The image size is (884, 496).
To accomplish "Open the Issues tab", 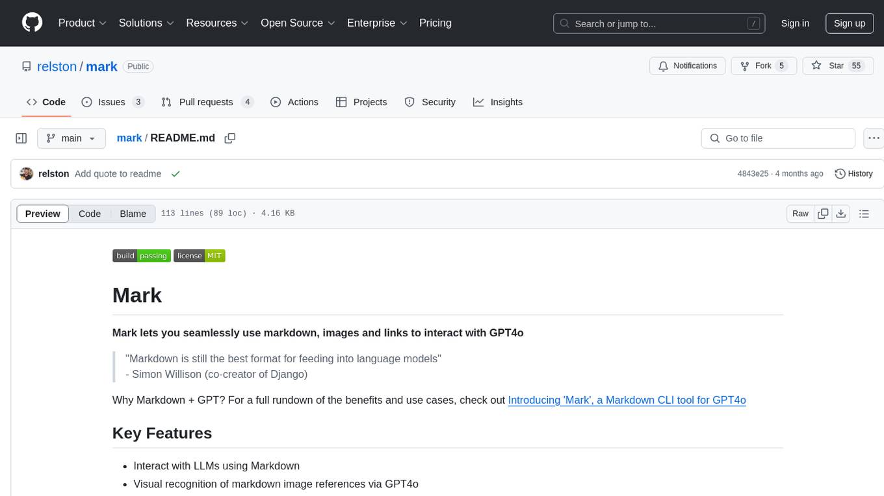I will pyautogui.click(x=113, y=102).
